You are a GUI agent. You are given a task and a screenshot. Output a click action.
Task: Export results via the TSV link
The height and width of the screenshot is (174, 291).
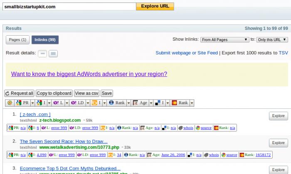click(x=283, y=53)
